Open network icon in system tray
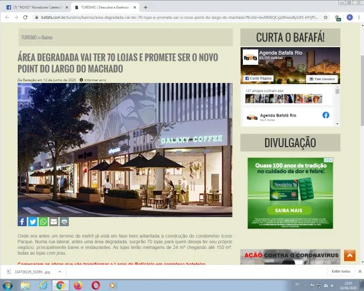The width and height of the screenshot is (364, 291). (319, 285)
